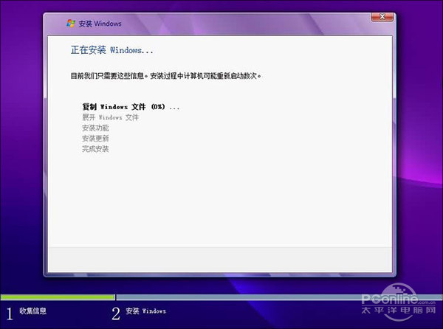
Task: Click the 正在安装 Windows... heading
Action: 111,51
